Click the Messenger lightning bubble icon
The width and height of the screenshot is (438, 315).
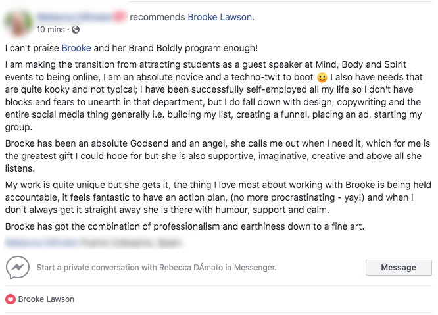(x=18, y=268)
